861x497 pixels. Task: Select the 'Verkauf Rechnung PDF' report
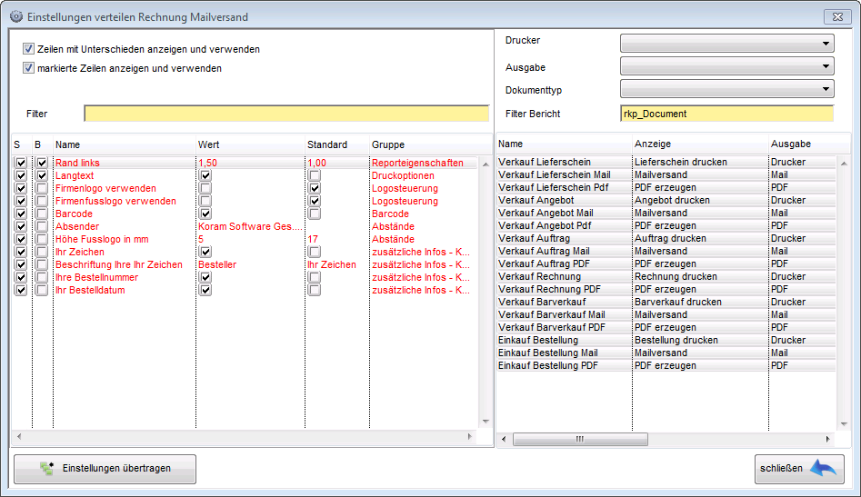(666, 290)
